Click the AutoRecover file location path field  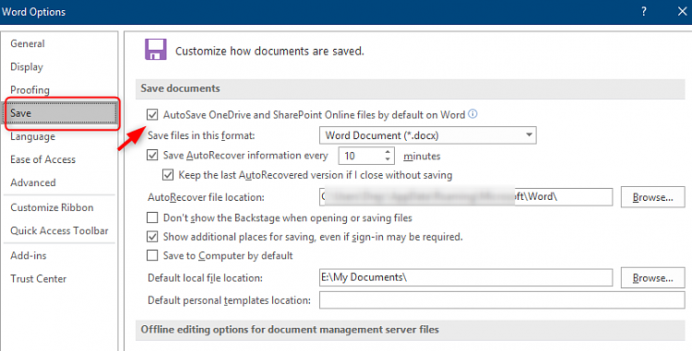[x=466, y=197]
